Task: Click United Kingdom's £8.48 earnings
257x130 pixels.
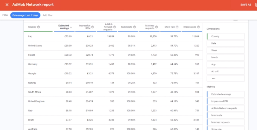Action: point(69,101)
